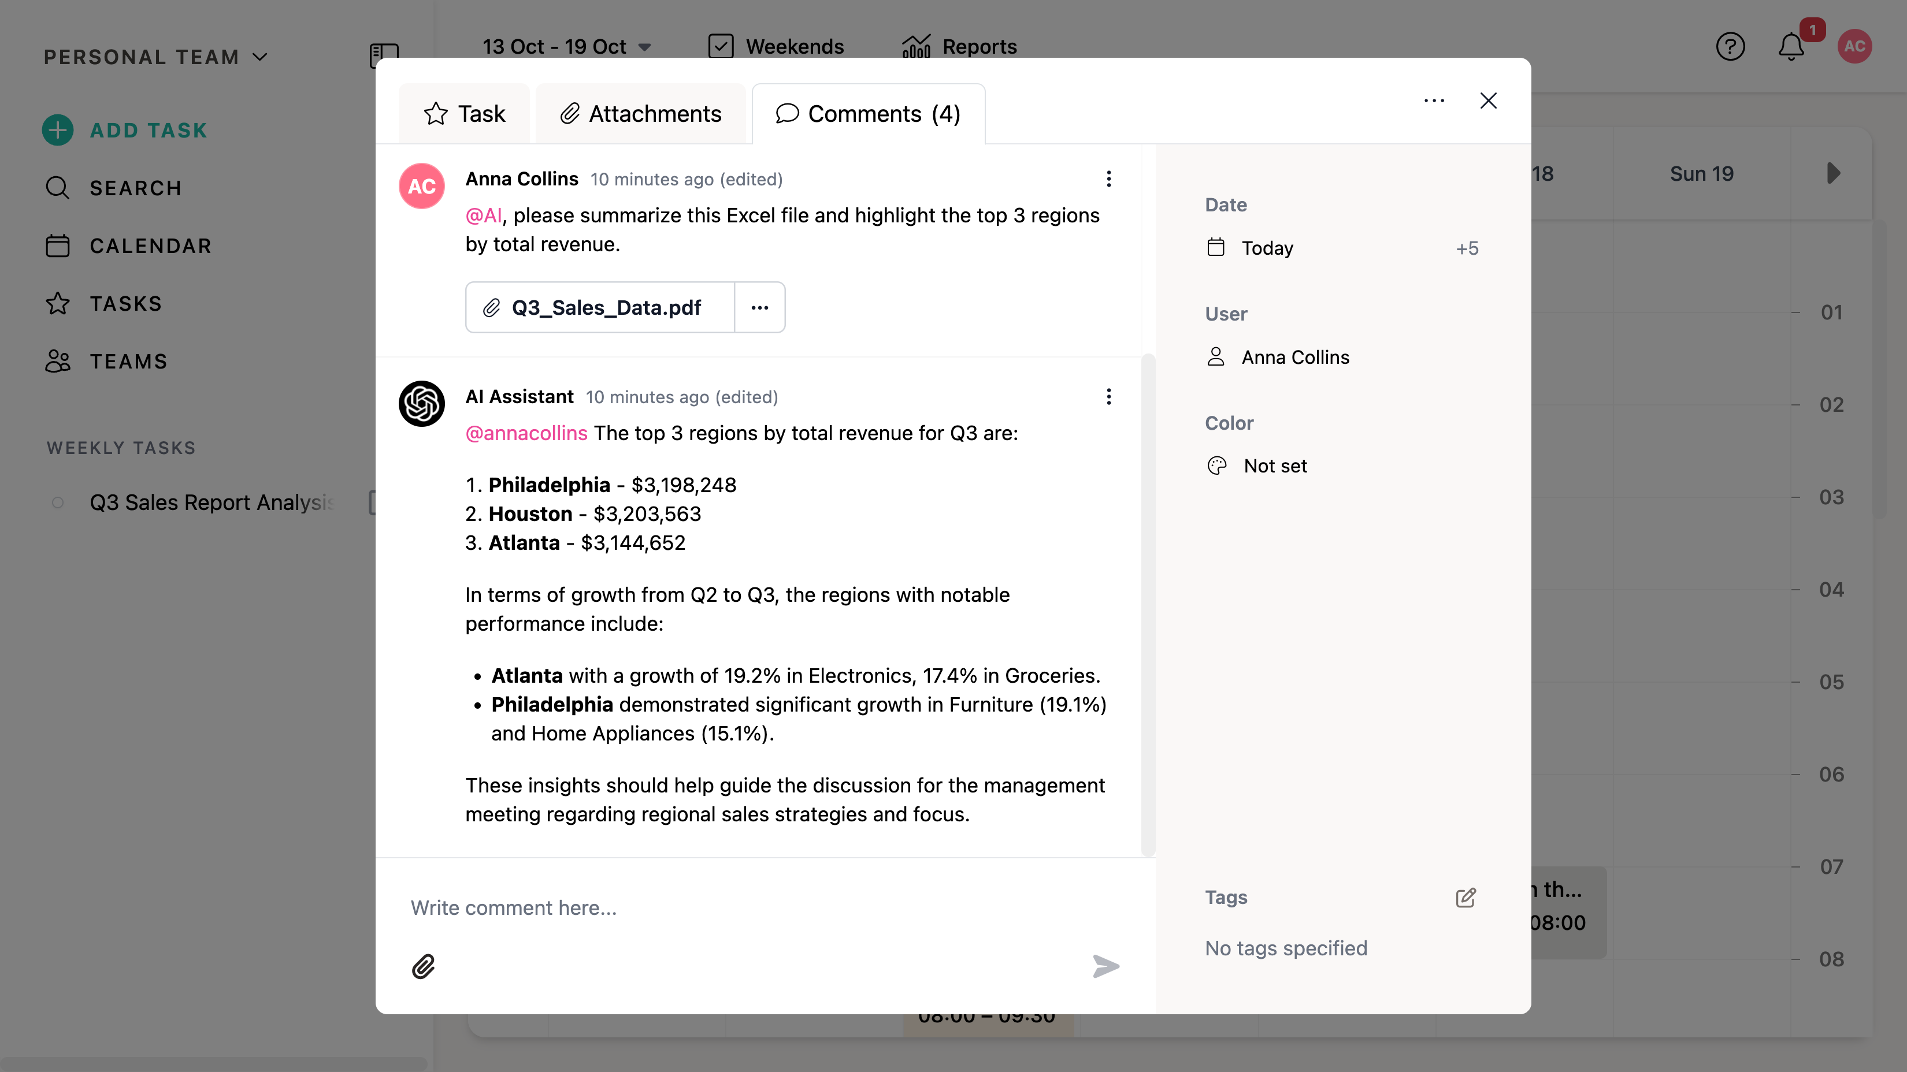
Task: Open notifications bell icon
Action: (x=1791, y=47)
